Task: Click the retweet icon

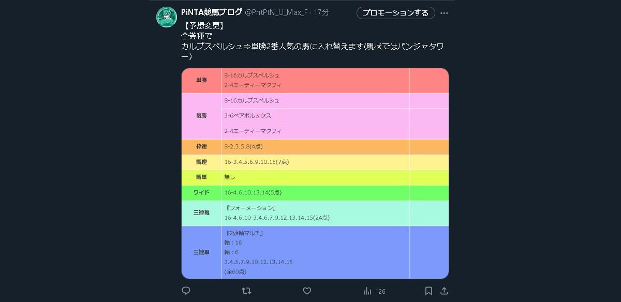Action: 247,291
